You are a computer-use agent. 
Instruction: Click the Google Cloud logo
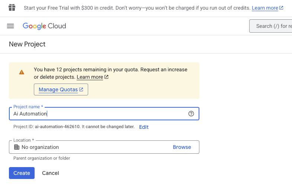[x=44, y=26]
